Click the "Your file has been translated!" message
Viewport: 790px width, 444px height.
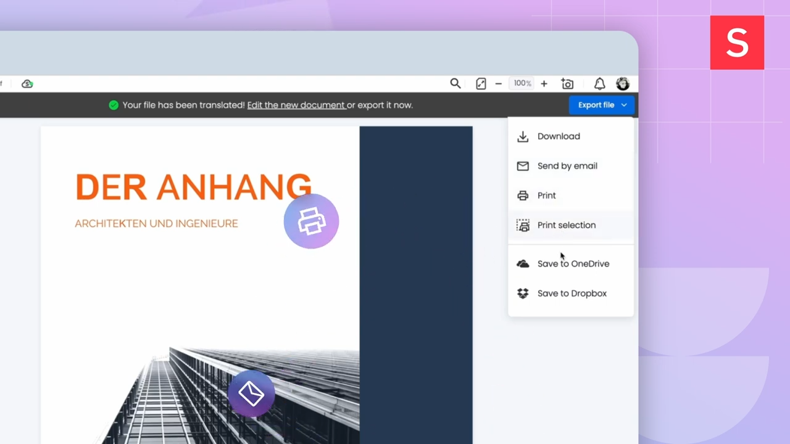183,105
